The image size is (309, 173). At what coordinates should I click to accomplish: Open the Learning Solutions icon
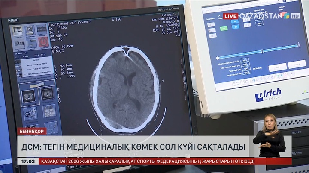coord(42,30)
